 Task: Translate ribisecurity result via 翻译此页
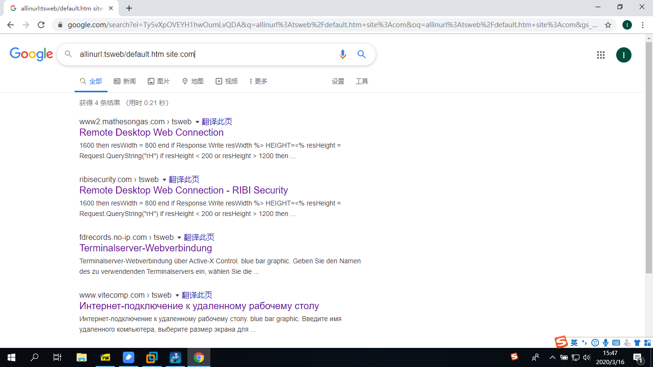pyautogui.click(x=184, y=180)
